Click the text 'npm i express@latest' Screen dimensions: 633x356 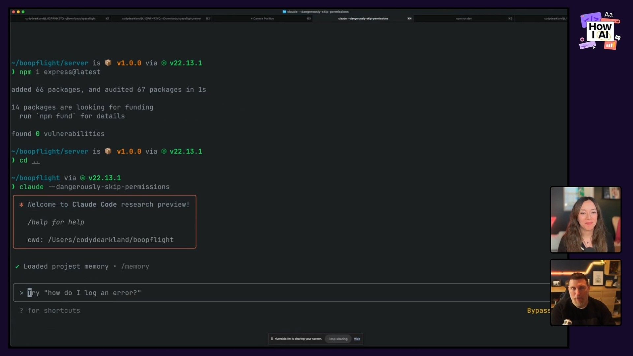click(60, 72)
